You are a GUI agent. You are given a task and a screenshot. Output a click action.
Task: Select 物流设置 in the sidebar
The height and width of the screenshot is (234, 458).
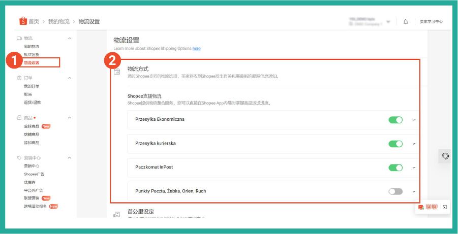[x=32, y=63]
